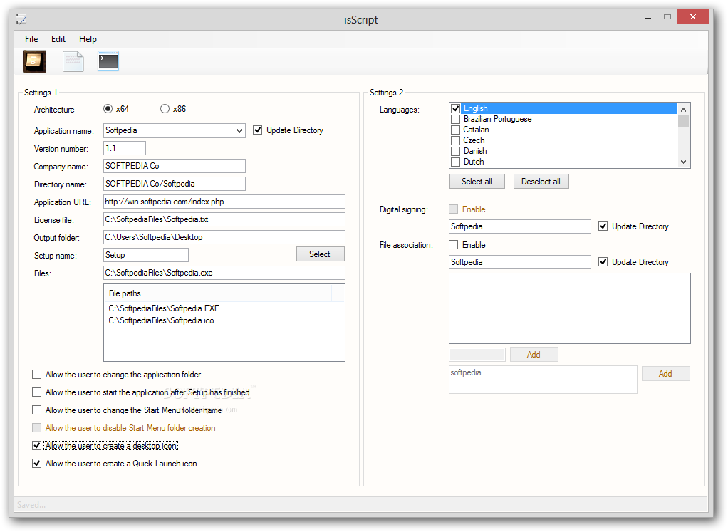Click the File paths column header
Image resolution: width=728 pixels, height=532 pixels.
[218, 293]
